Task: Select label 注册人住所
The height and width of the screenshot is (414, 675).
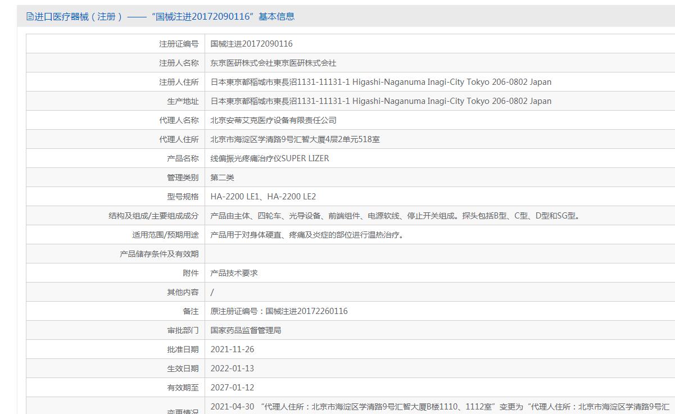Action: pos(179,82)
